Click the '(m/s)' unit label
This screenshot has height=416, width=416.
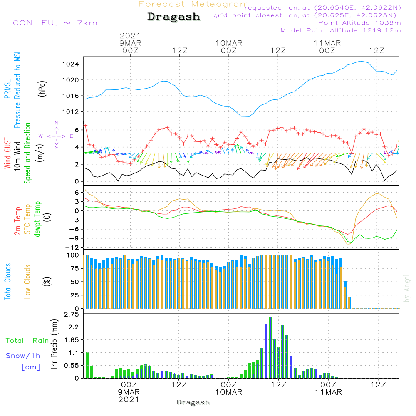pyautogui.click(x=40, y=153)
